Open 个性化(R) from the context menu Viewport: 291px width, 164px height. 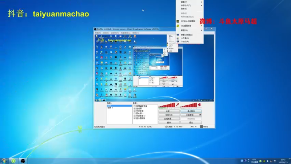coord(190,42)
